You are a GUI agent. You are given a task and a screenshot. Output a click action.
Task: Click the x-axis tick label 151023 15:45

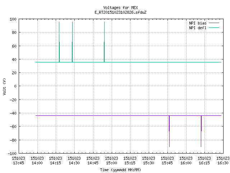pos(167,160)
